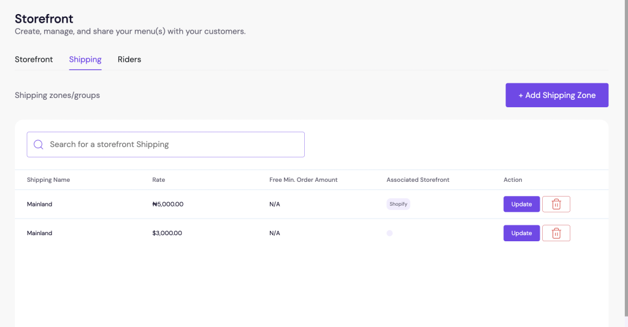Update the ₦5,000.00 Mainland shipping zone
Image resolution: width=628 pixels, height=327 pixels.
pos(521,204)
